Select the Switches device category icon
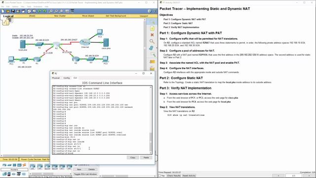 point(9,165)
